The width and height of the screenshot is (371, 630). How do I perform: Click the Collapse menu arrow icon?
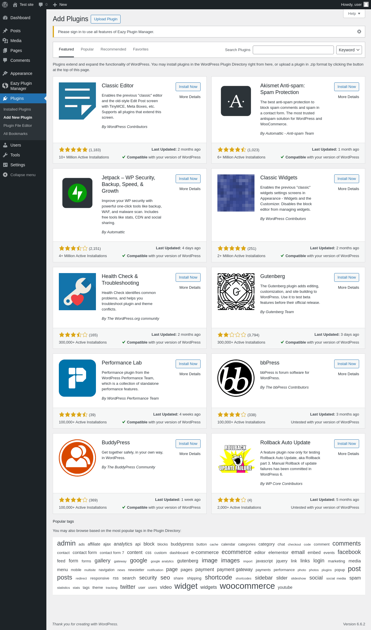click(x=5, y=175)
